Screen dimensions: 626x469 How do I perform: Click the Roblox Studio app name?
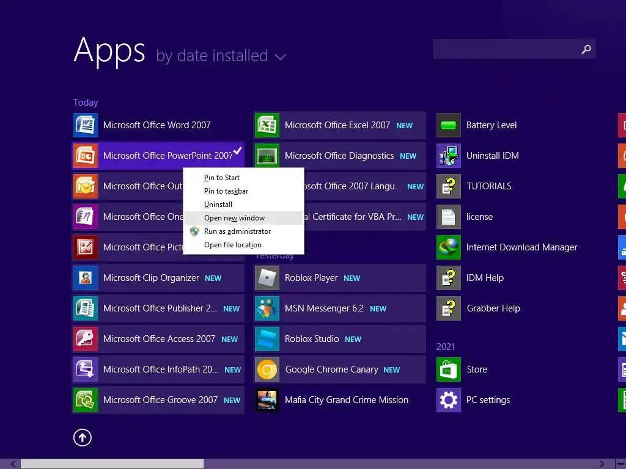pos(312,339)
